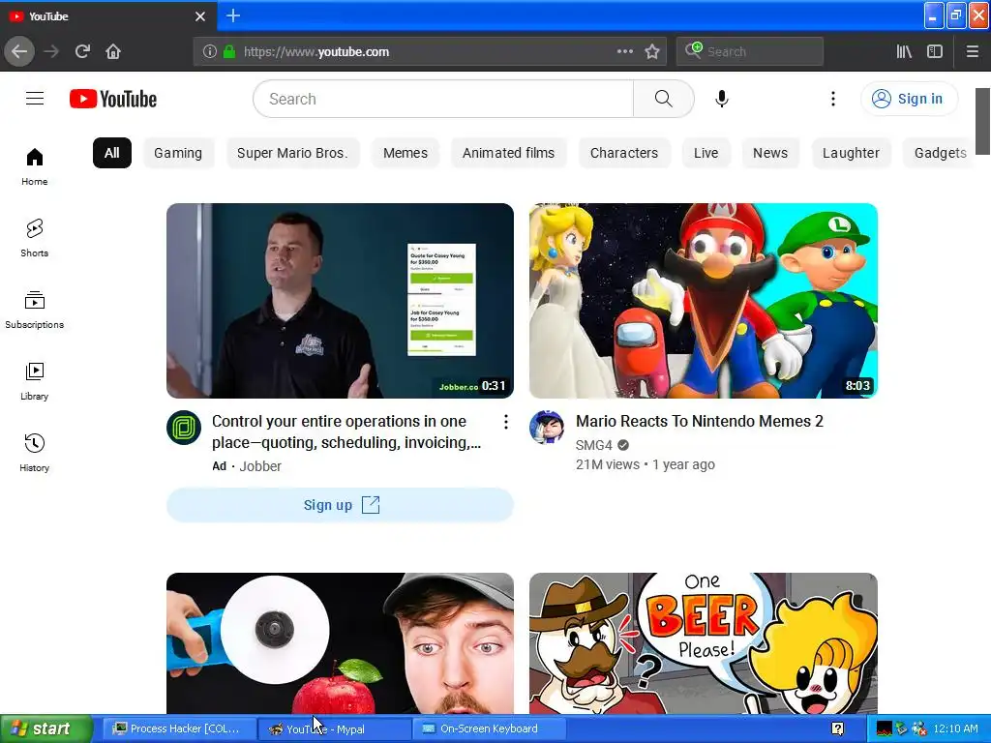Click the page vertical scrollbar thumb
Image resolution: width=991 pixels, height=743 pixels.
pos(982,121)
